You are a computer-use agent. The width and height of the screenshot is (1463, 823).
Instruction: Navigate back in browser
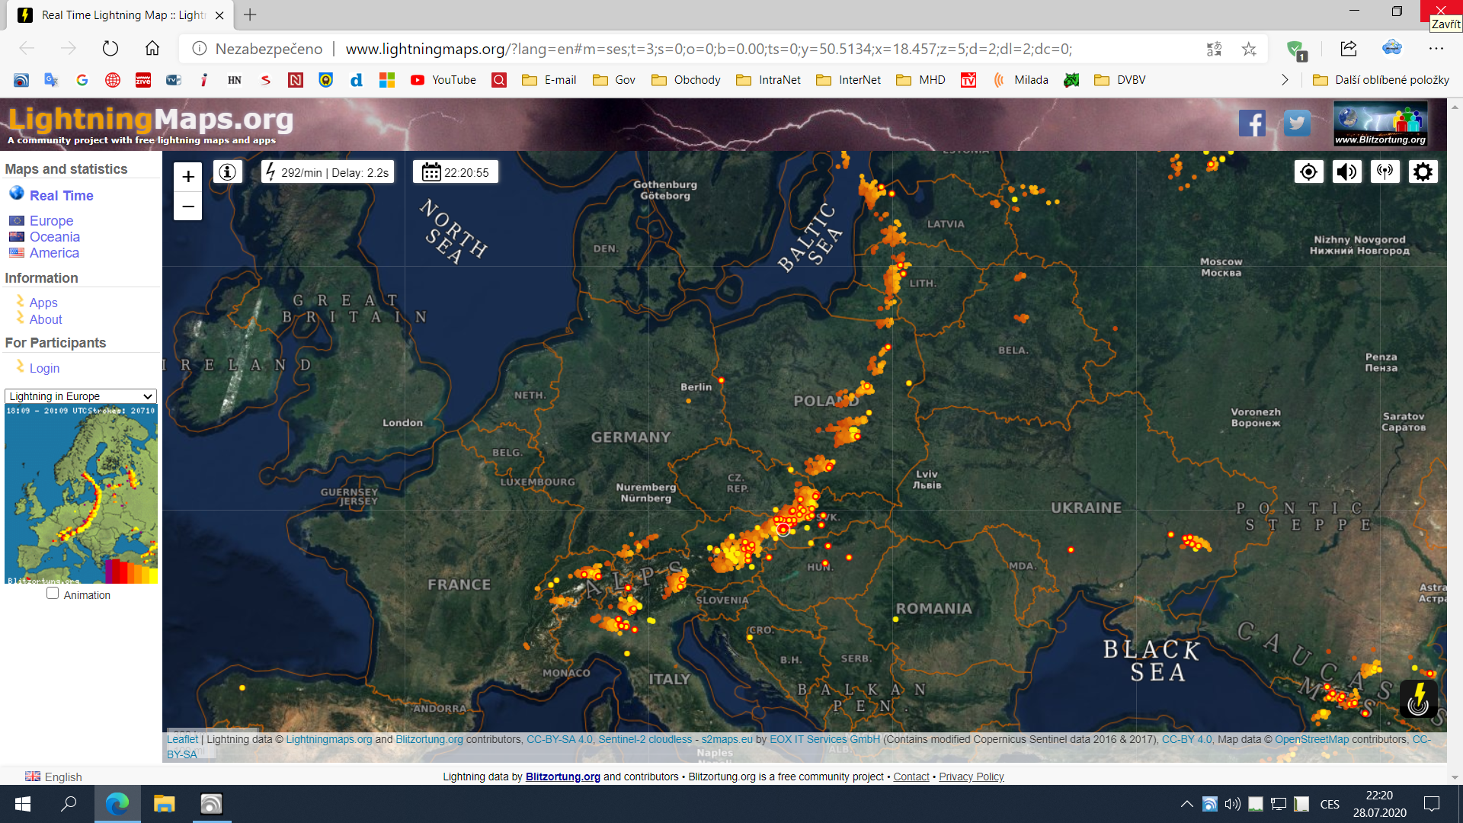(x=27, y=49)
